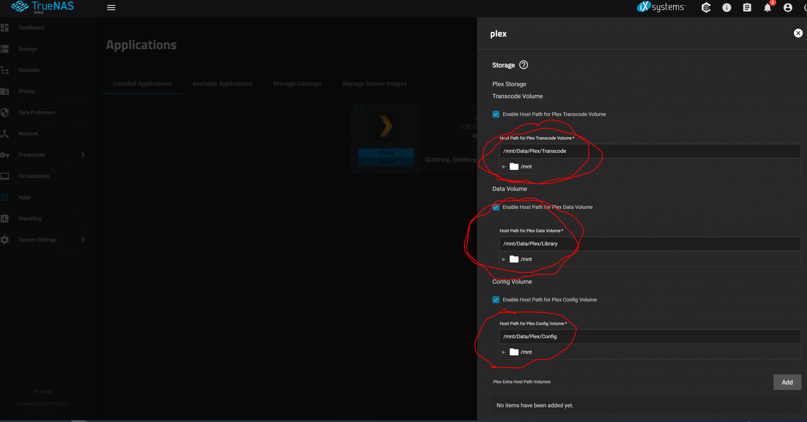Image resolution: width=807 pixels, height=422 pixels.
Task: Open the About info icon
Action: [x=727, y=8]
